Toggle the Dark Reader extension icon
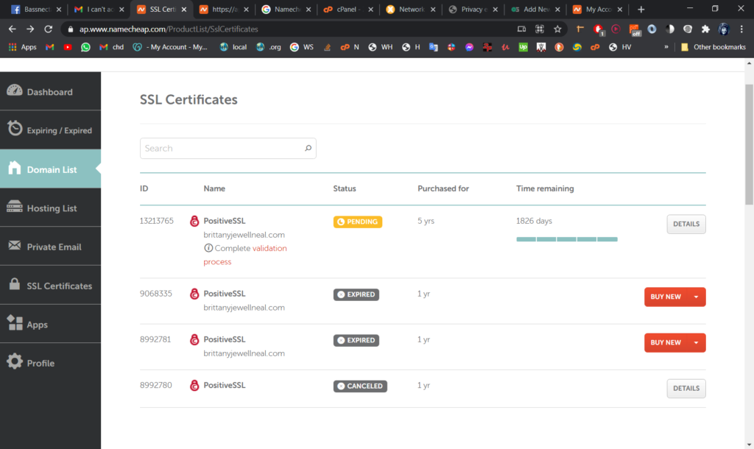This screenshot has width=754, height=449. 669,29
